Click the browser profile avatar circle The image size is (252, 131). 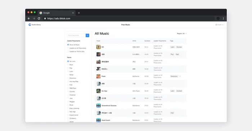(218, 18)
